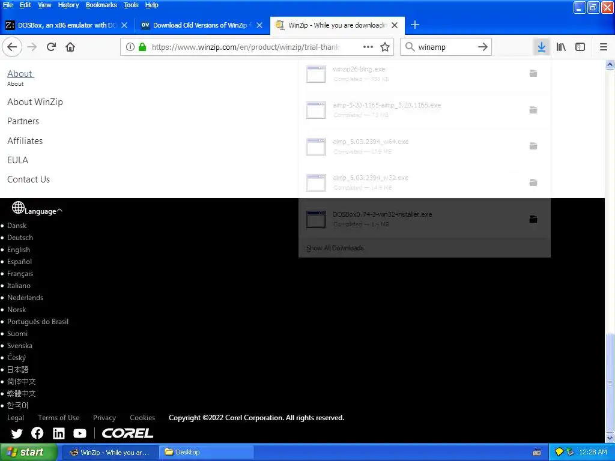
Task: Open the Tools menu
Action: [x=131, y=5]
